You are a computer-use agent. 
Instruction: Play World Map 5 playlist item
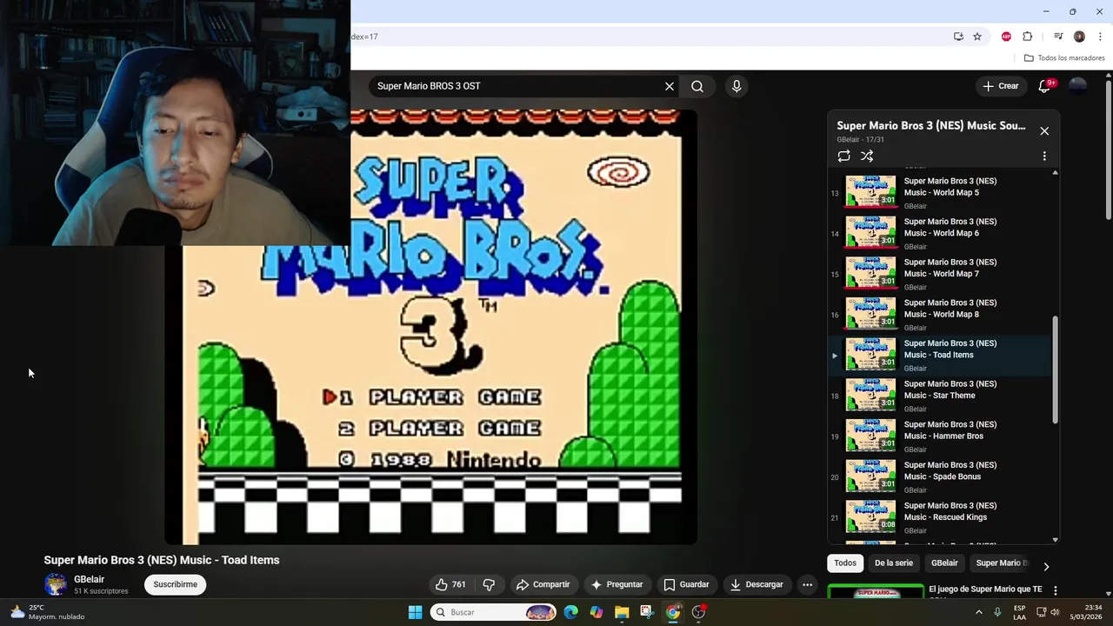tap(939, 193)
